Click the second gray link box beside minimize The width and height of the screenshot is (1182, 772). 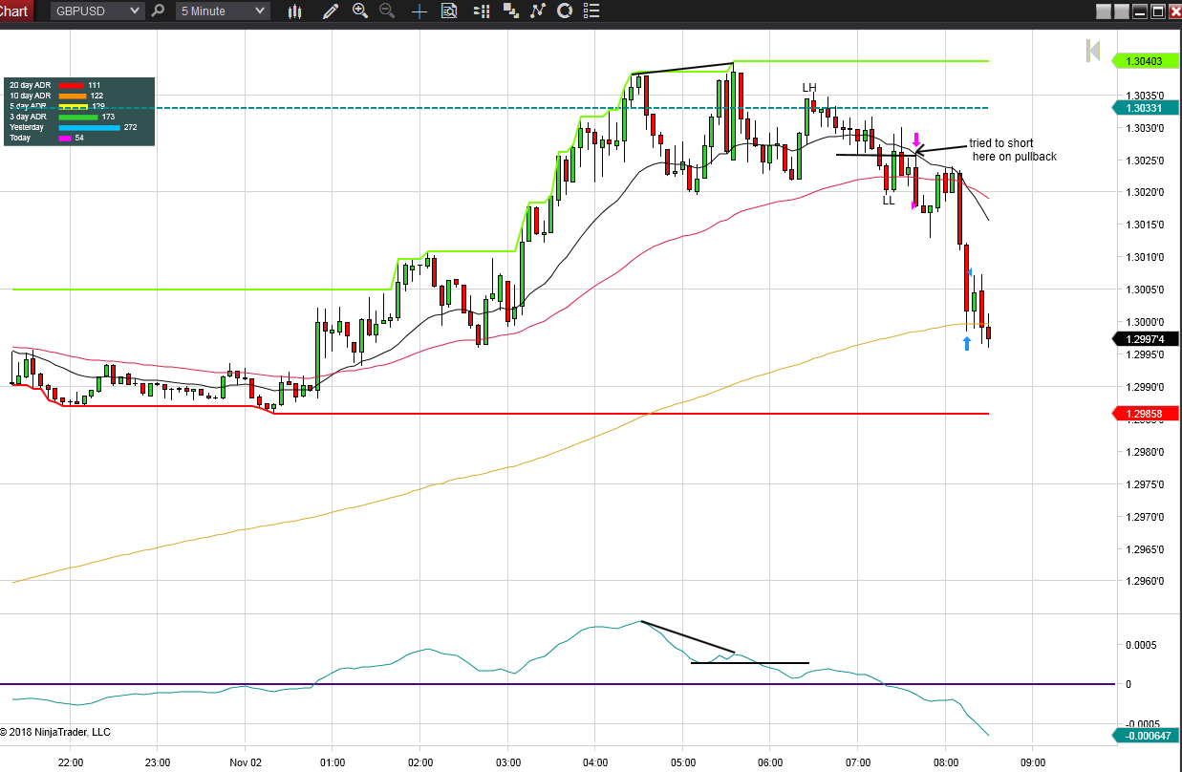(x=1121, y=11)
